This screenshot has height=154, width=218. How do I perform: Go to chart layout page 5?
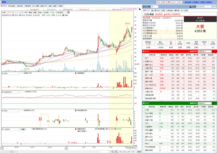(12, 152)
